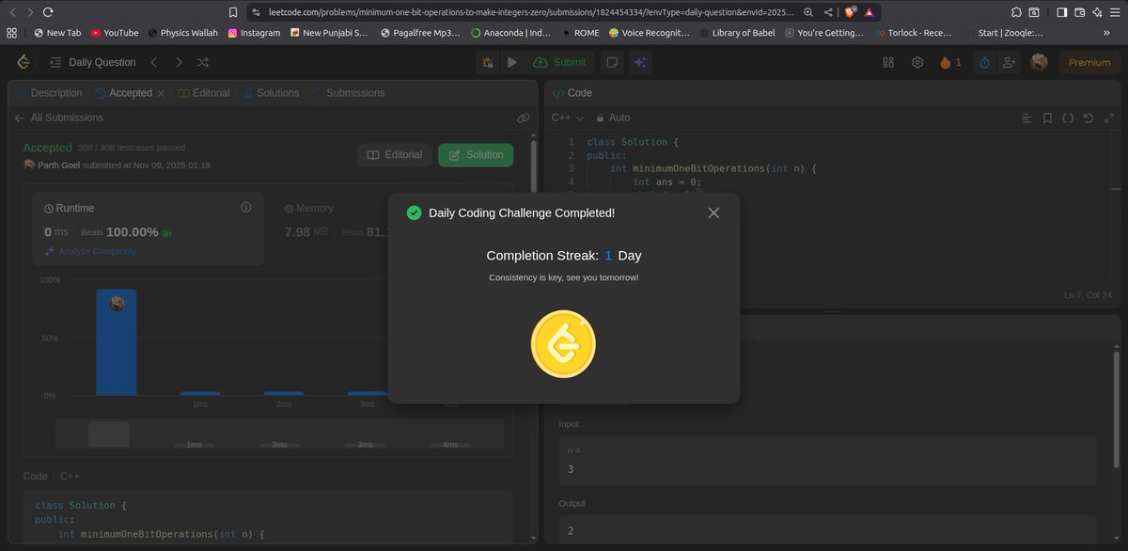This screenshot has width=1128, height=551.
Task: Open the notes icon next to Submit
Action: click(612, 62)
